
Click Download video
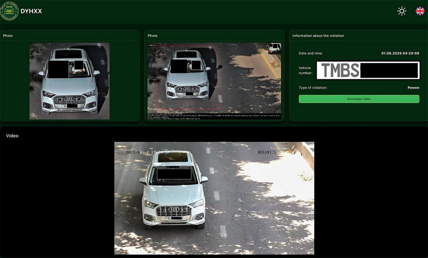pyautogui.click(x=358, y=99)
